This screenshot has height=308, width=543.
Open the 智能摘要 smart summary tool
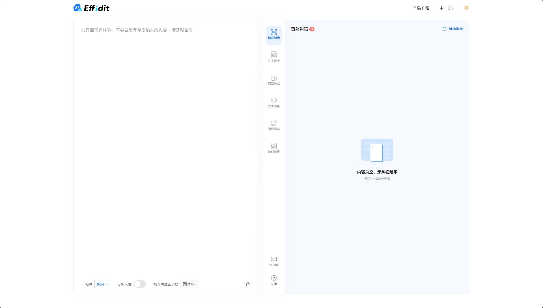click(273, 147)
